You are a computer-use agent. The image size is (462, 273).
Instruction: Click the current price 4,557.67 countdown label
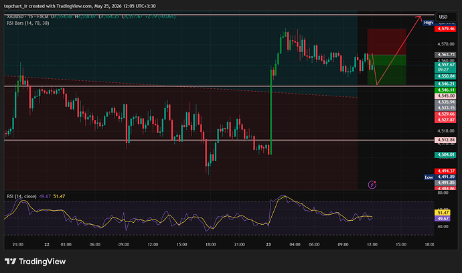[x=445, y=67]
